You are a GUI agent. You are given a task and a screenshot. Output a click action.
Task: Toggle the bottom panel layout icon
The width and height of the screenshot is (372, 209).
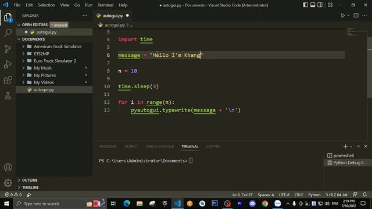(x=313, y=5)
